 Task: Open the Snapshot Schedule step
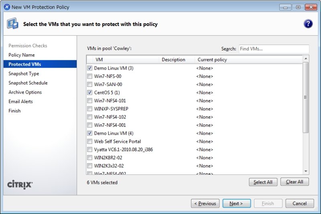click(x=28, y=83)
